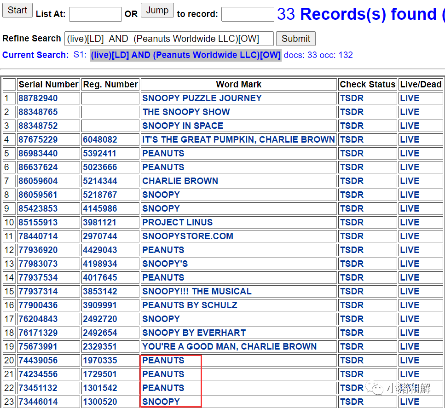The width and height of the screenshot is (445, 408).
Task: Check TSDR status for serial 74234556
Action: click(x=352, y=374)
